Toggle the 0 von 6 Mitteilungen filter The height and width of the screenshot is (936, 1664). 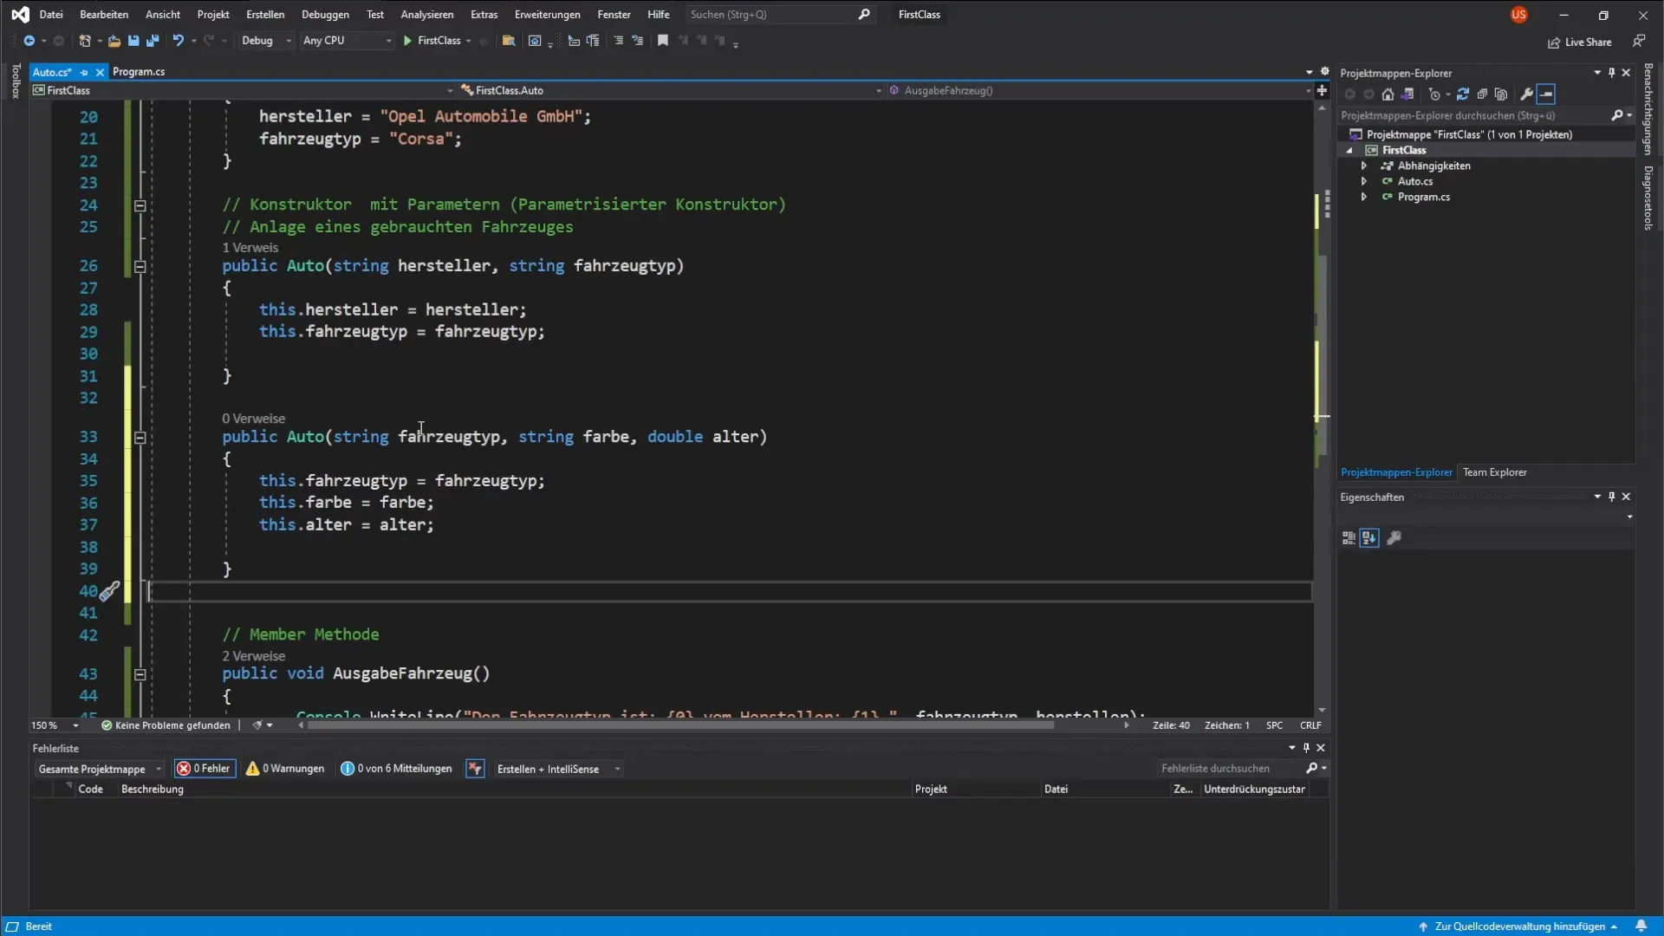pyautogui.click(x=396, y=769)
